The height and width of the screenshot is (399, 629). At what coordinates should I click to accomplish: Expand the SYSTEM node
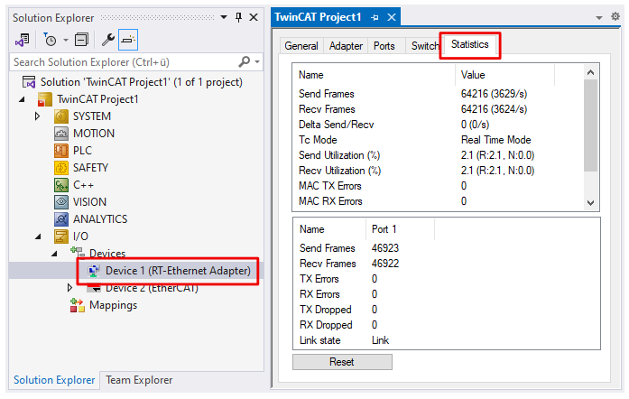[37, 116]
